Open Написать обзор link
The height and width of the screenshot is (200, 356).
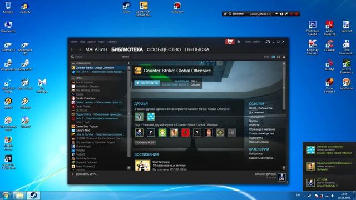pyautogui.click(x=259, y=142)
